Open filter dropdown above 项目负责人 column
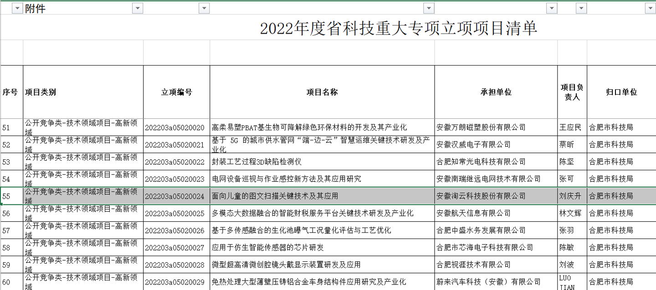656x290 pixels. [581, 8]
